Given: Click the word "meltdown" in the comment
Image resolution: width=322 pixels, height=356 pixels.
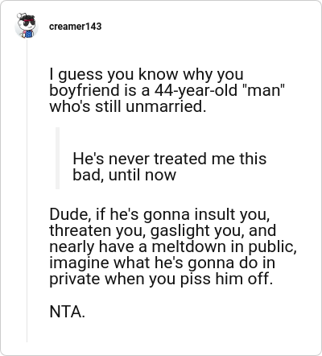Looking at the screenshot, I should (x=189, y=247).
